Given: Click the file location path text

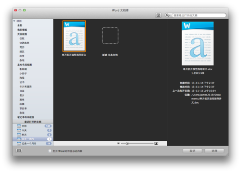Looking at the screenshot, I should click(x=206, y=99).
